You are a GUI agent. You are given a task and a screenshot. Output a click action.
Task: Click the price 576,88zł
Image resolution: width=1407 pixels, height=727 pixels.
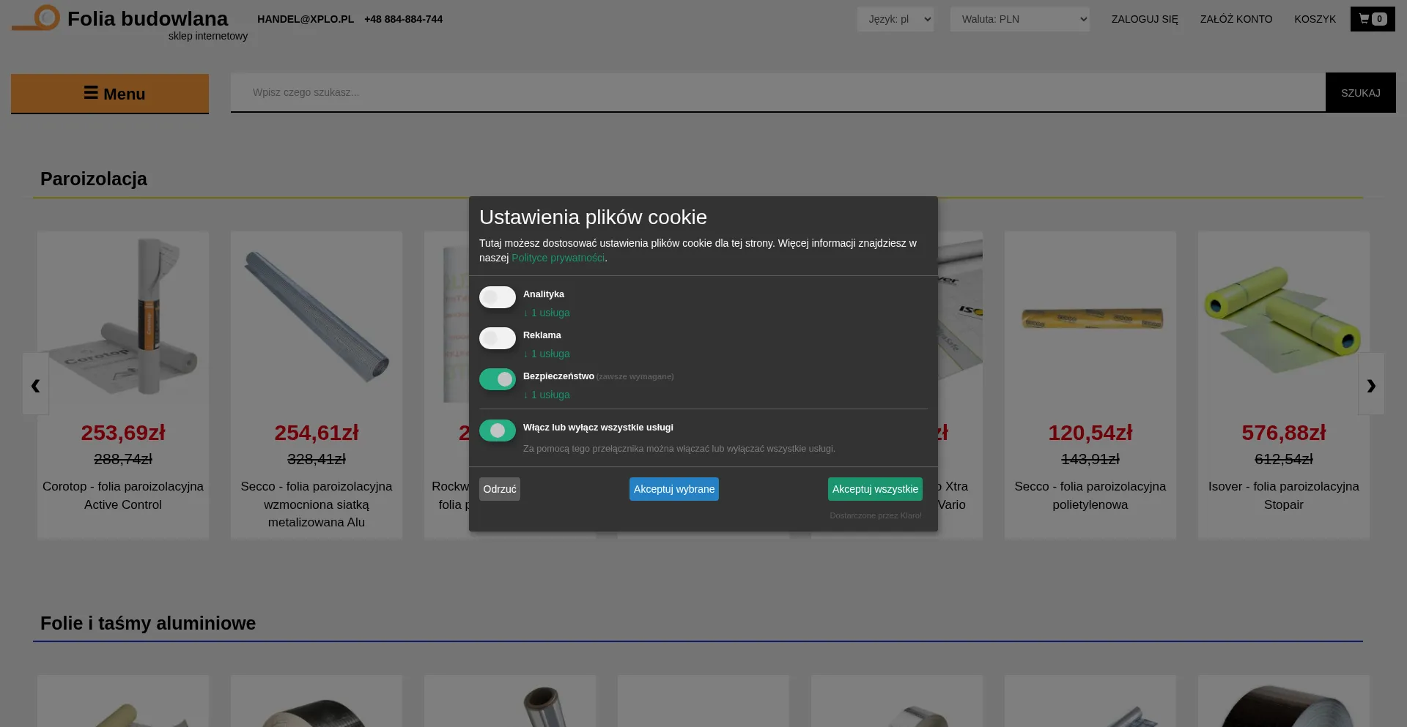coord(1284,433)
